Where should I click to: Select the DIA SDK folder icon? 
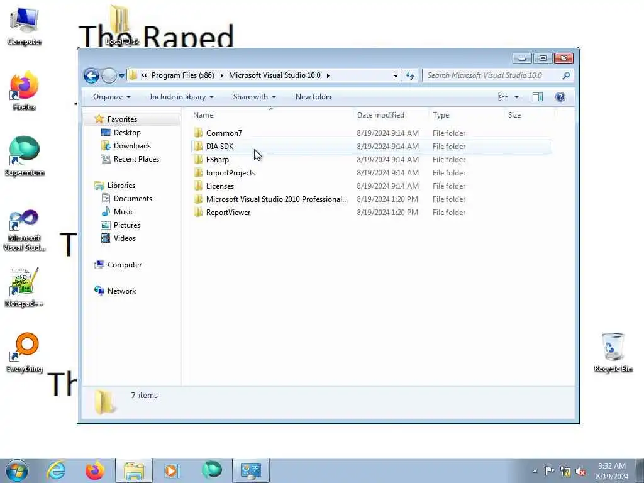[198, 146]
